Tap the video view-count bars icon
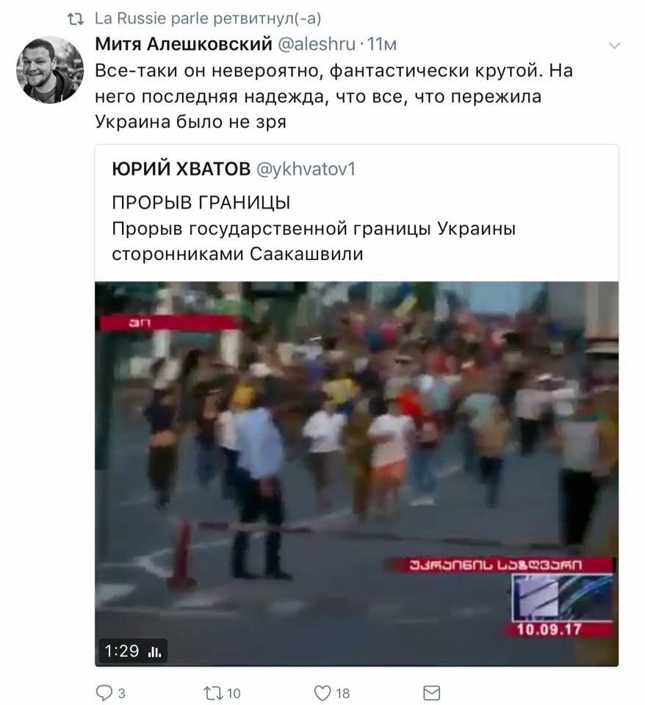The image size is (645, 705). coord(155,651)
